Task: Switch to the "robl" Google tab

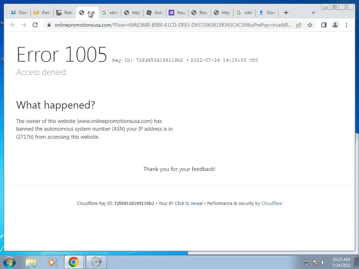Action: 244,13
